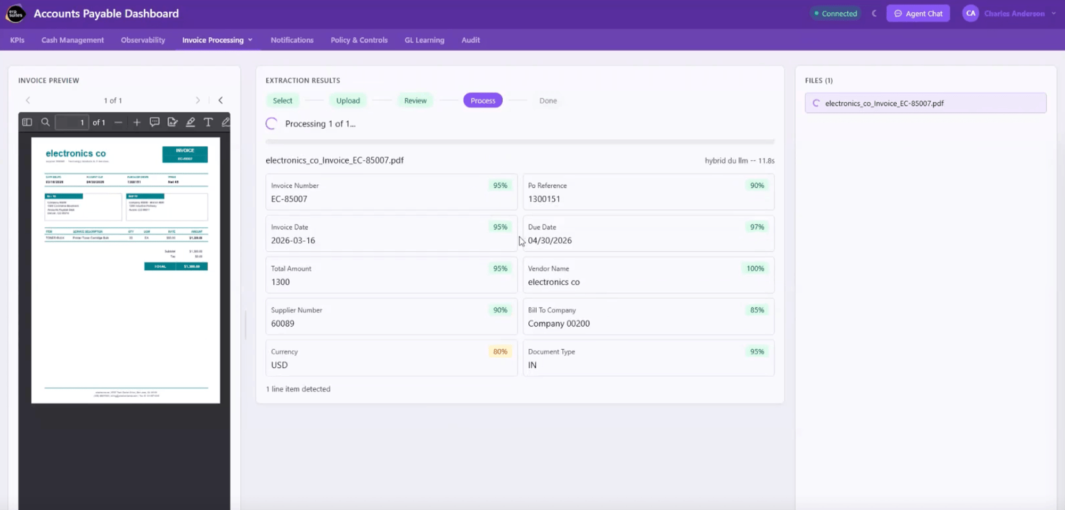Click the extraction file name heading
Screen dimensions: 1065x510
(334, 160)
